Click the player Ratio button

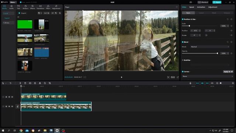click(x=173, y=77)
